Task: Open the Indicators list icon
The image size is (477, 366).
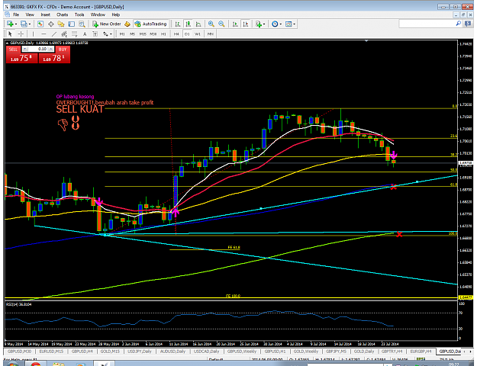Action: [x=259, y=24]
